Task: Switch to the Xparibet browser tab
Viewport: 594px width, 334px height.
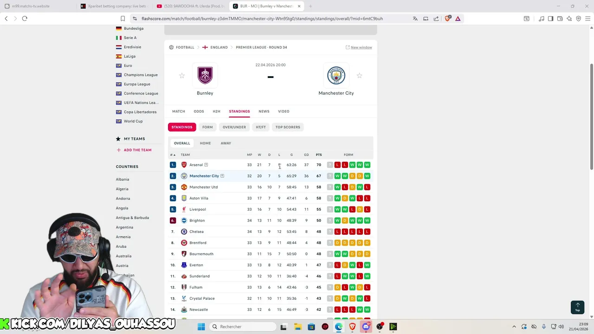Action: pos(114,6)
